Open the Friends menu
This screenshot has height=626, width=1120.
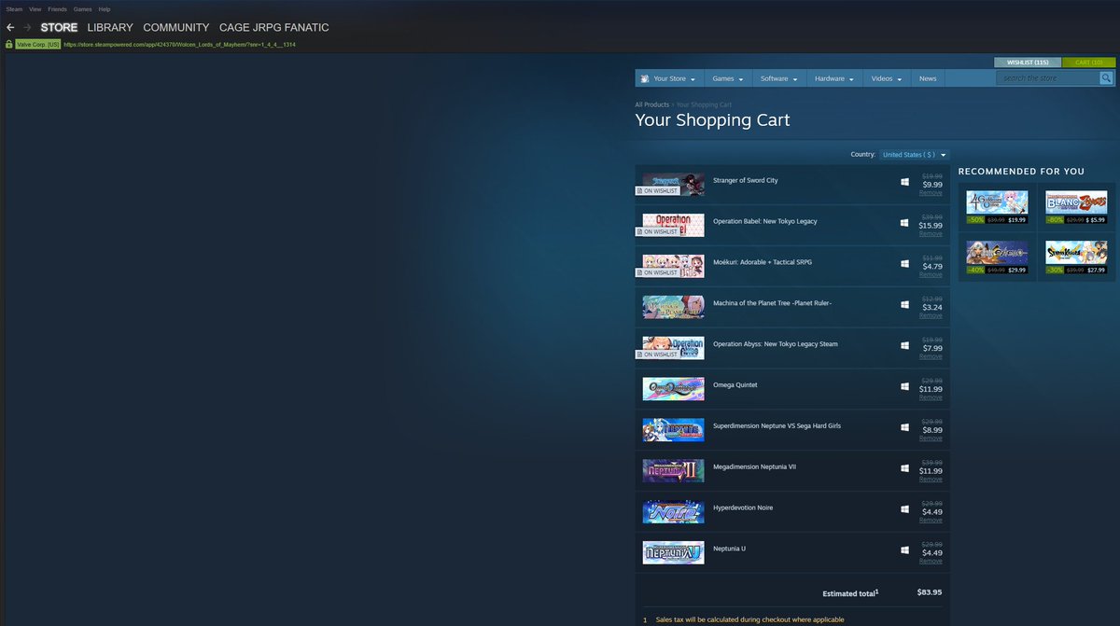pyautogui.click(x=57, y=8)
